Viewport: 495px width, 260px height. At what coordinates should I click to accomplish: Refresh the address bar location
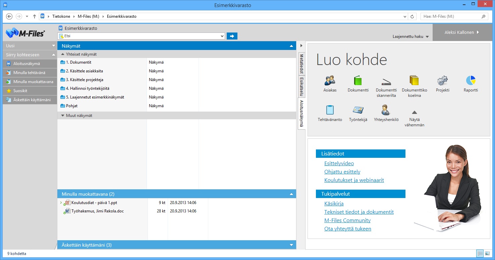(x=412, y=16)
